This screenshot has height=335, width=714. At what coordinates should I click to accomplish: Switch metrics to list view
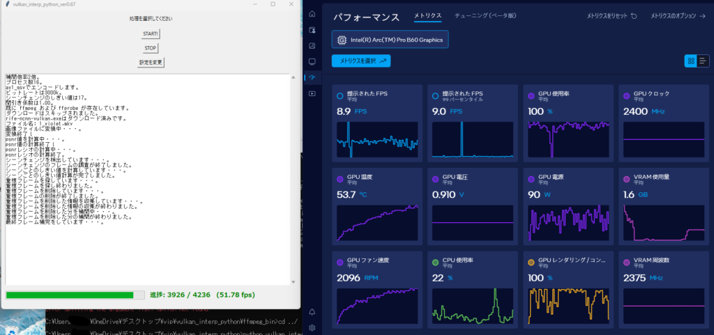(x=702, y=61)
